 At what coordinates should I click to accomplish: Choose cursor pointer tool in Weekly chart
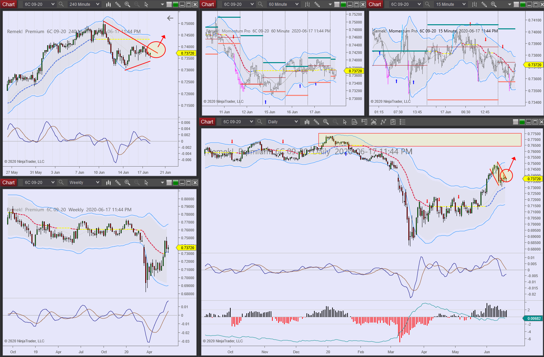[146, 183]
